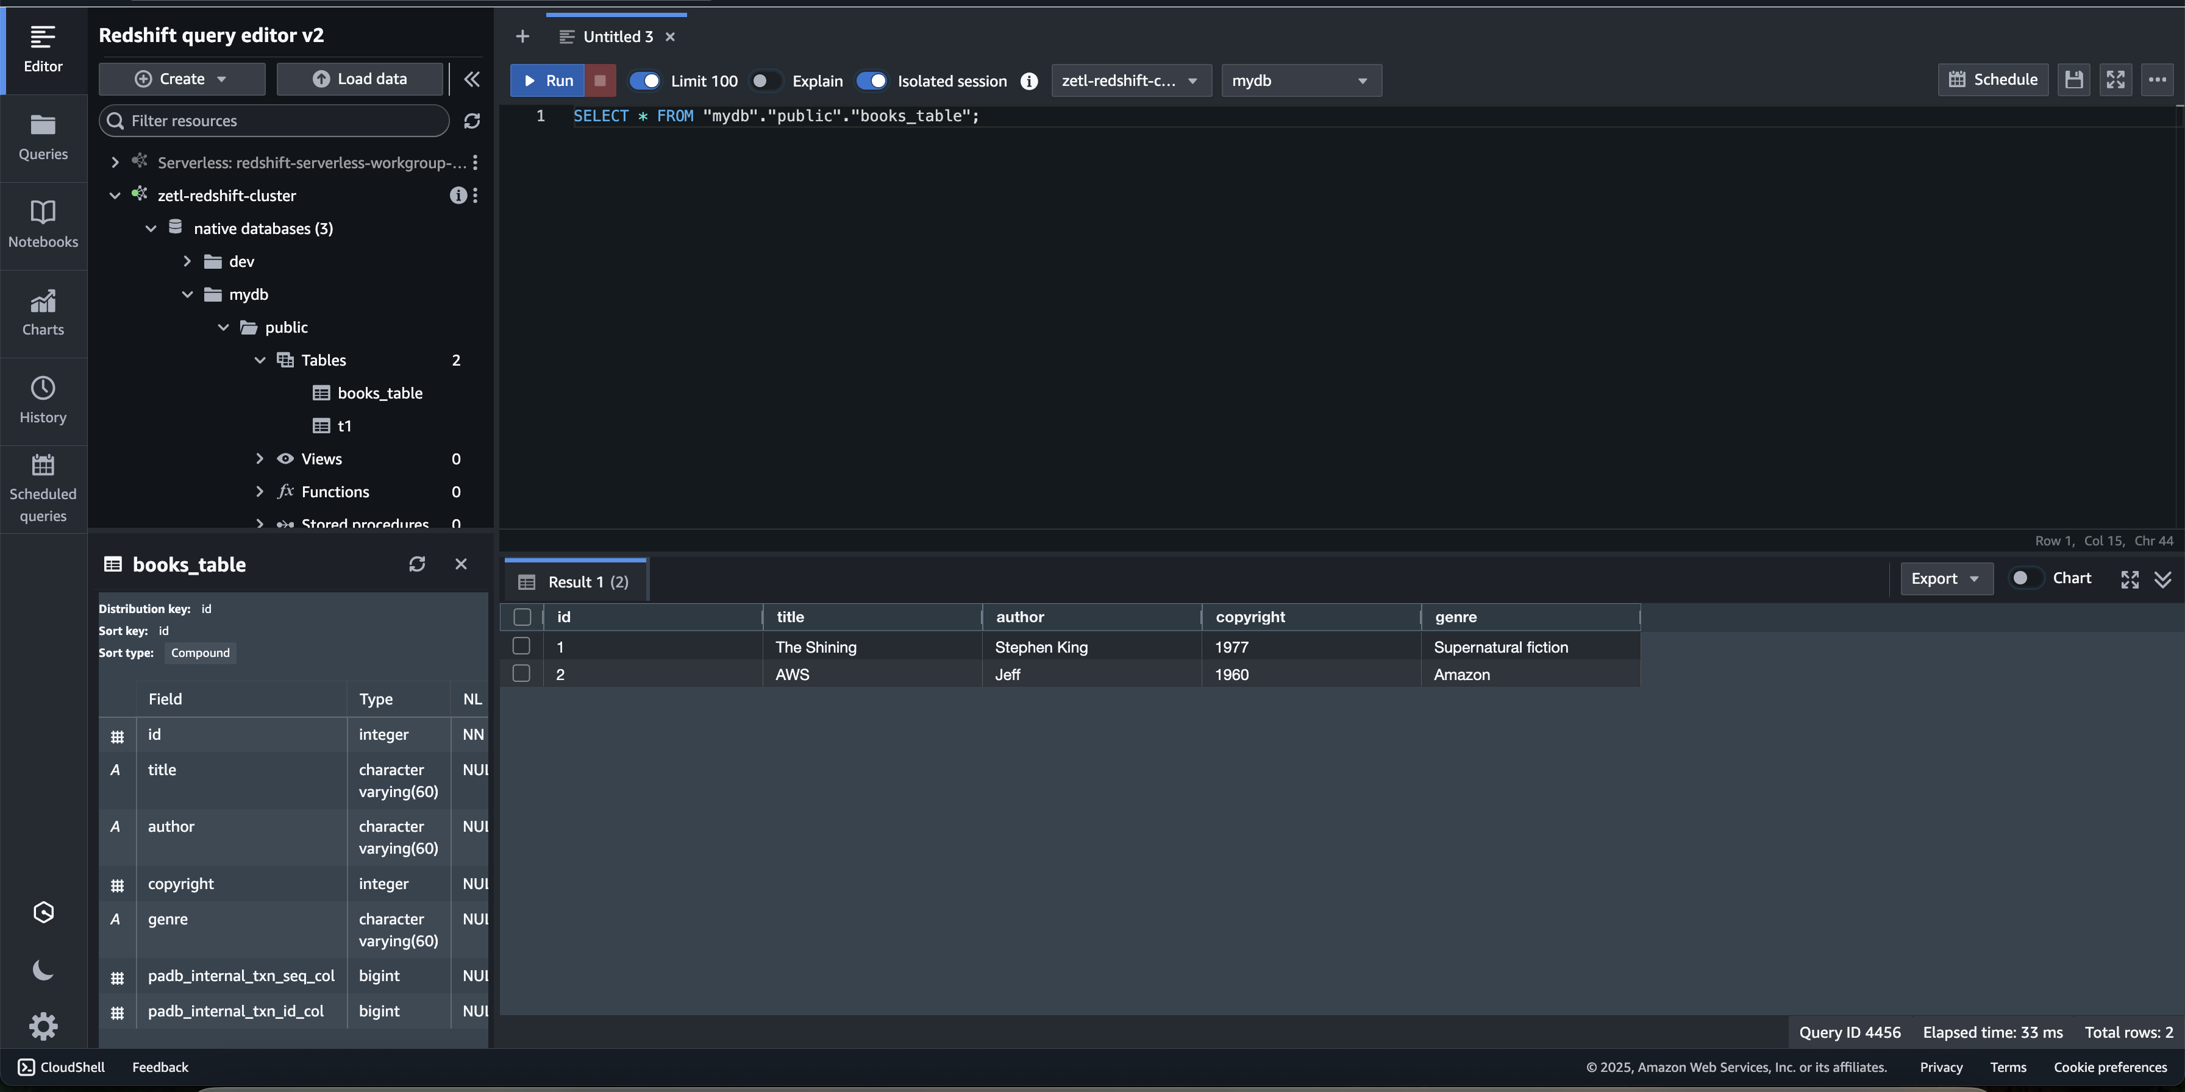
Task: Disable the Limit 100 toggle
Action: 646,80
